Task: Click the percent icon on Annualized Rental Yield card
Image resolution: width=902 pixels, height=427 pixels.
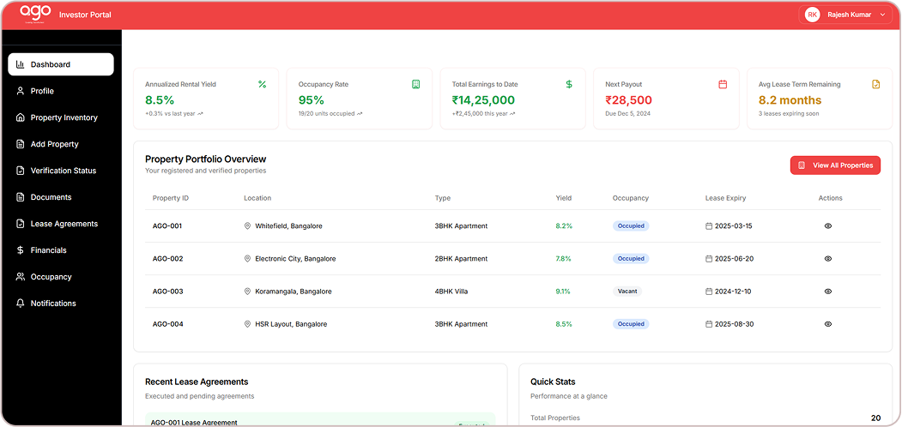Action: tap(262, 84)
